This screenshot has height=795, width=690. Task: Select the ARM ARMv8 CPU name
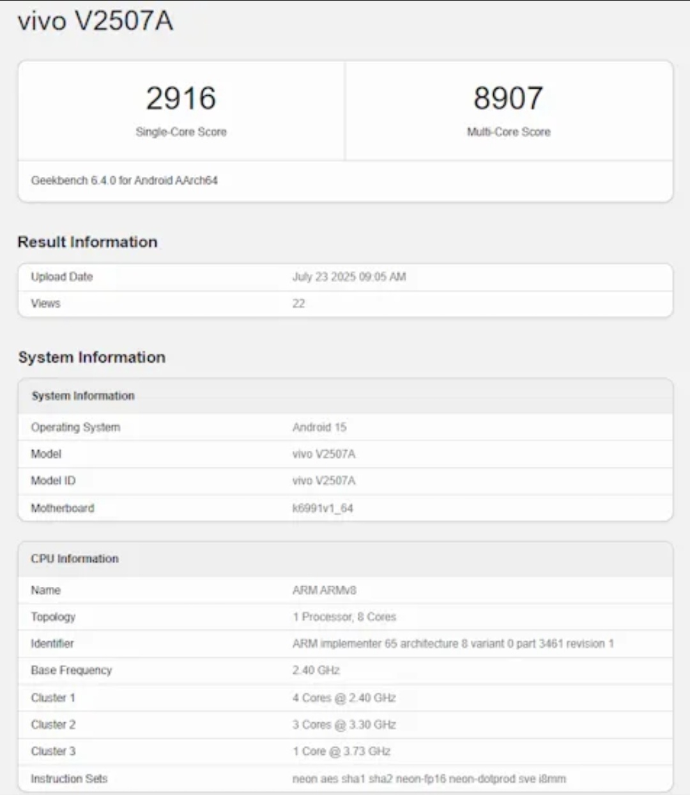[x=324, y=591]
